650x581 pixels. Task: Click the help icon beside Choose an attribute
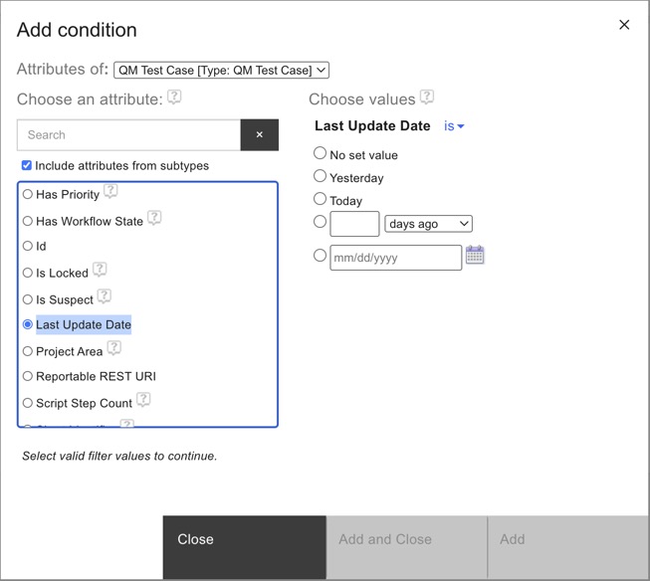pos(174,97)
